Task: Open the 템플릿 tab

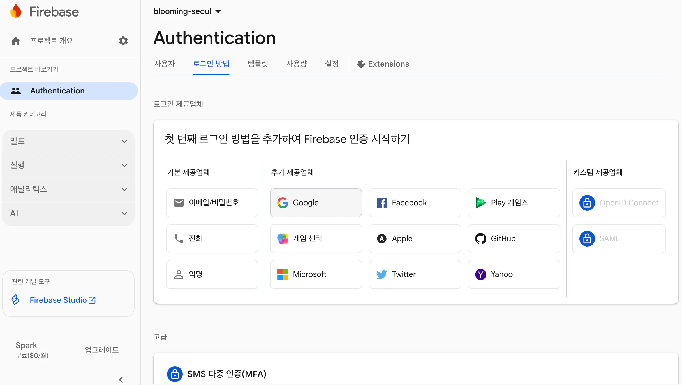Action: 258,64
